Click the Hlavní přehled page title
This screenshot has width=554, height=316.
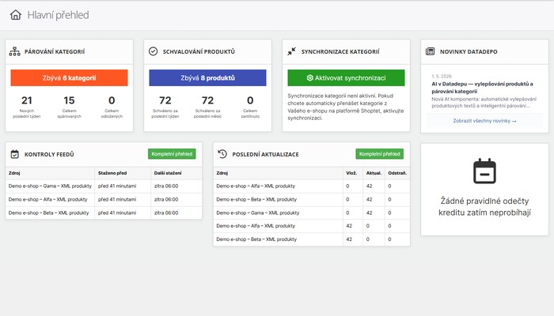[58, 15]
